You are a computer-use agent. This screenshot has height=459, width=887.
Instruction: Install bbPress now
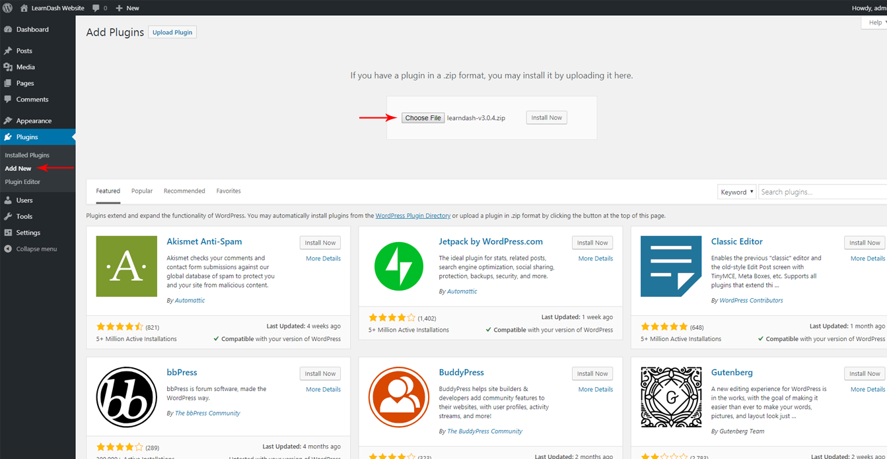tap(320, 373)
